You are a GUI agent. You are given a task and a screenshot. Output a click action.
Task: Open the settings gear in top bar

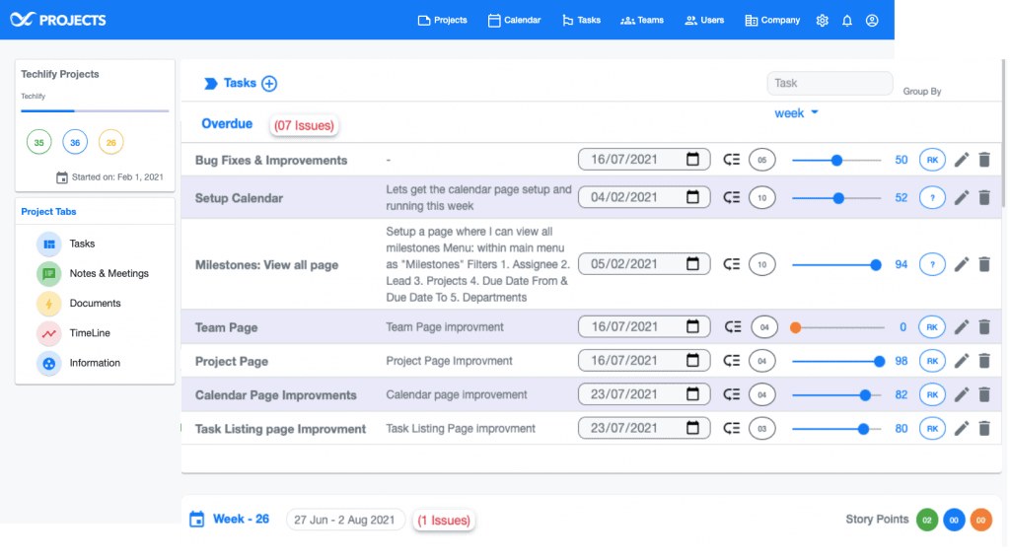pyautogui.click(x=822, y=21)
